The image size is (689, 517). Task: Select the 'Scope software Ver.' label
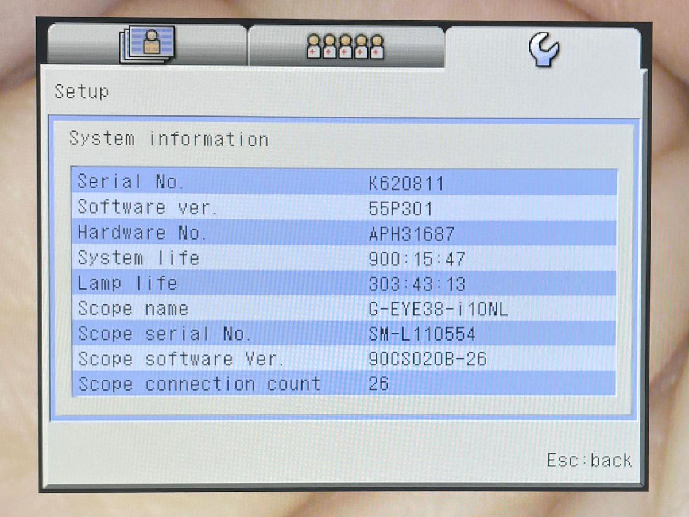181,360
